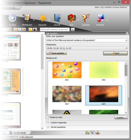Viewport: 131px width, 140px height.
Task: Select the b01 bubbles background
Action: tap(67, 70)
